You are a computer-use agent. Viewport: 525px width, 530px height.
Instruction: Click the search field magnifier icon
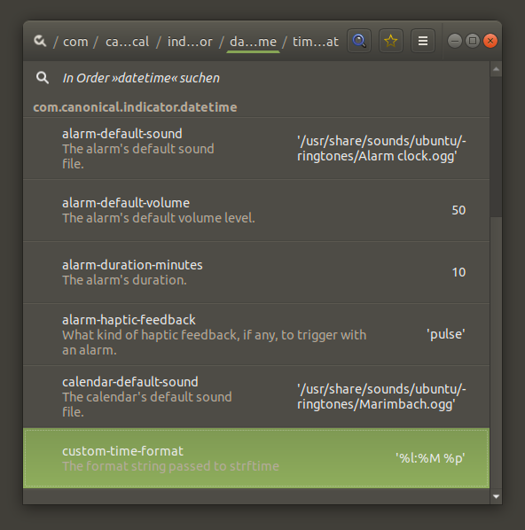(43, 78)
